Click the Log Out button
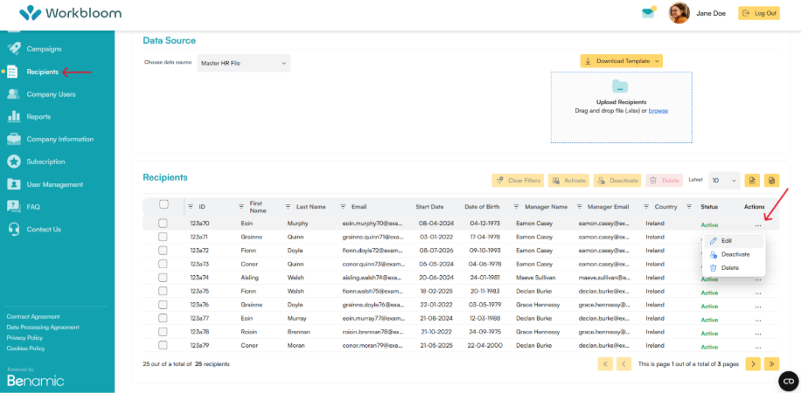The height and width of the screenshot is (393, 801). tap(759, 13)
